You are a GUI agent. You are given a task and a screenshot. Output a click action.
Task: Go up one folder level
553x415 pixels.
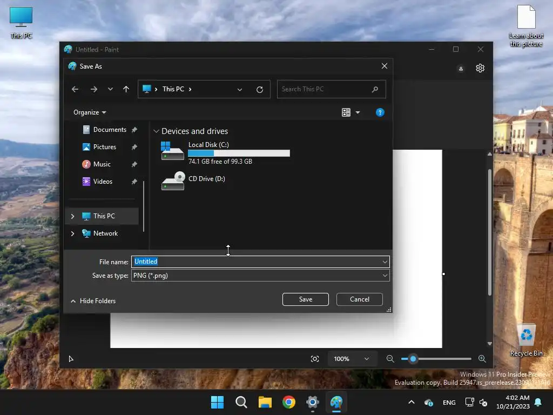pyautogui.click(x=126, y=89)
